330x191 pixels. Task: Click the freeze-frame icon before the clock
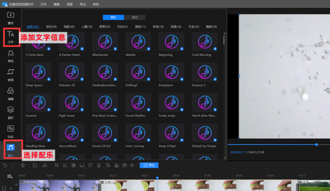pyautogui.click(x=82, y=166)
